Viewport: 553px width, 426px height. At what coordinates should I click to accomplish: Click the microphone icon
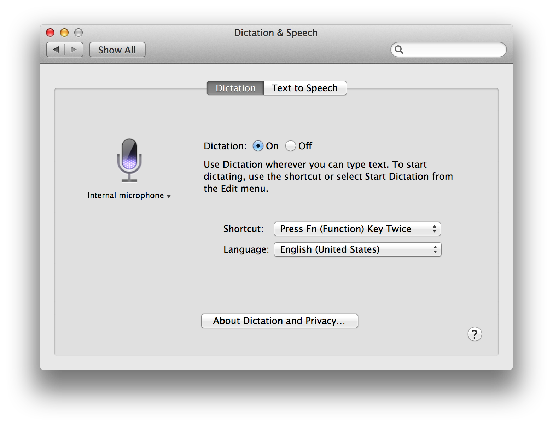tap(129, 160)
